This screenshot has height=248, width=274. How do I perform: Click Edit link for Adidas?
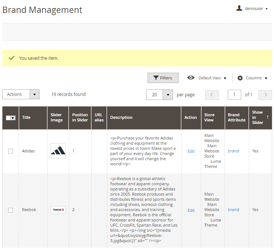tap(191, 151)
